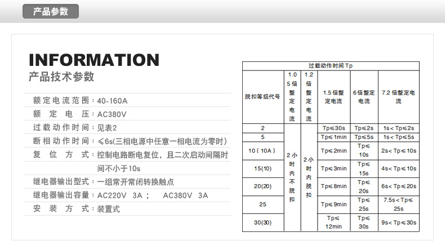This screenshot has height=250, width=445.
Task: Click the 复位方式 label
Action: click(61, 155)
